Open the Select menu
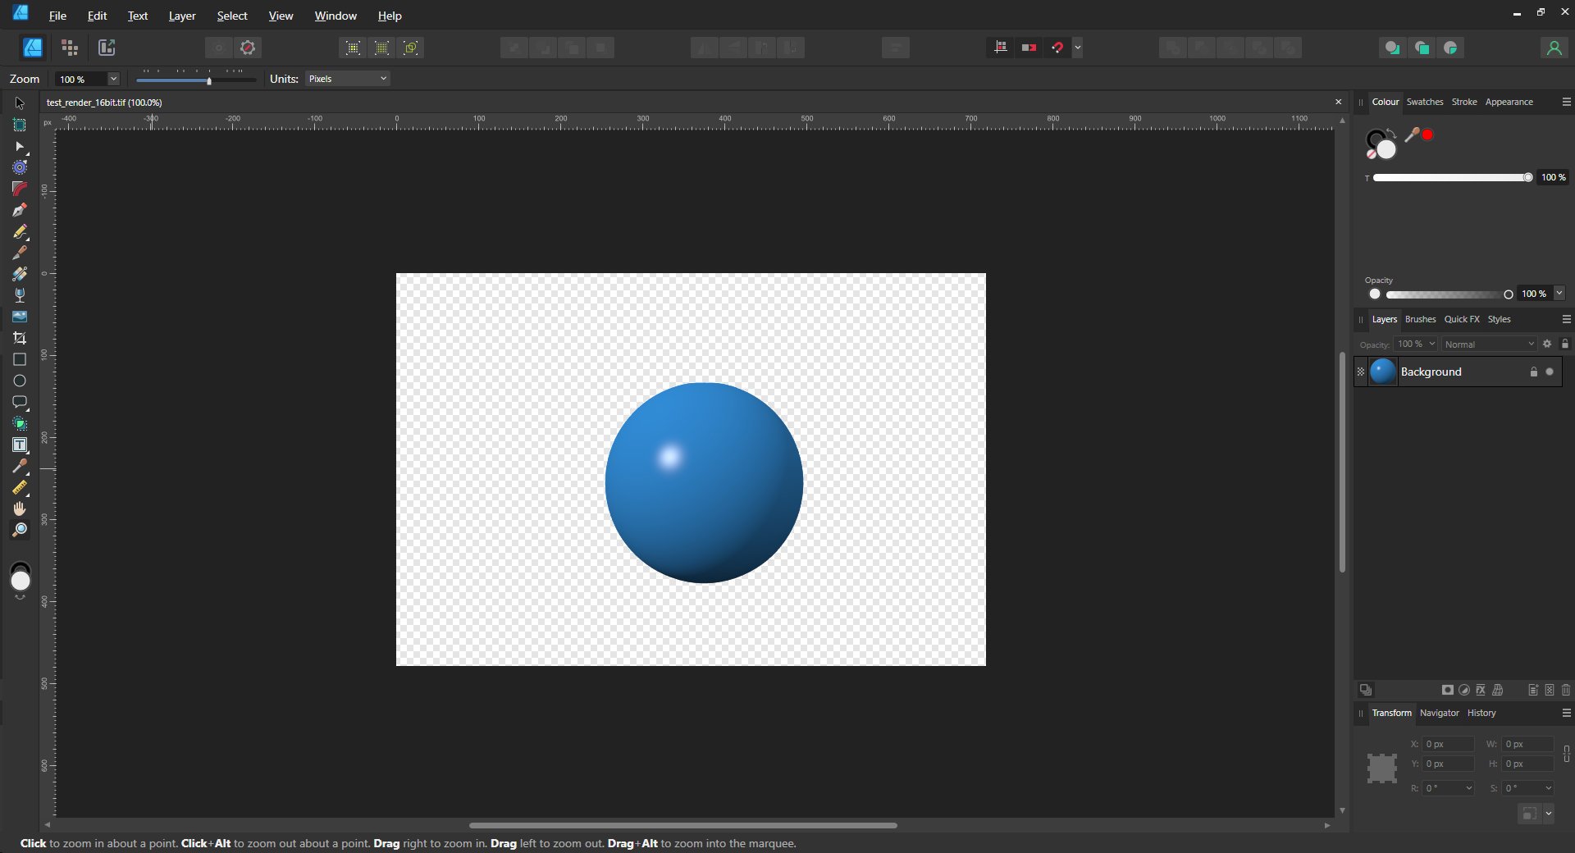 tap(232, 16)
